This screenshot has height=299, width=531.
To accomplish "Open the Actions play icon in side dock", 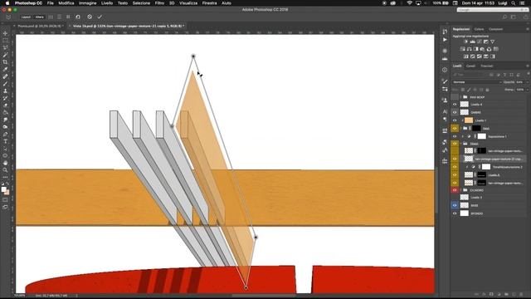I will [x=445, y=40].
